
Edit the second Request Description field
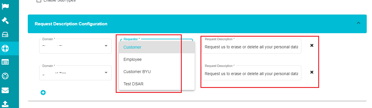click(x=251, y=73)
